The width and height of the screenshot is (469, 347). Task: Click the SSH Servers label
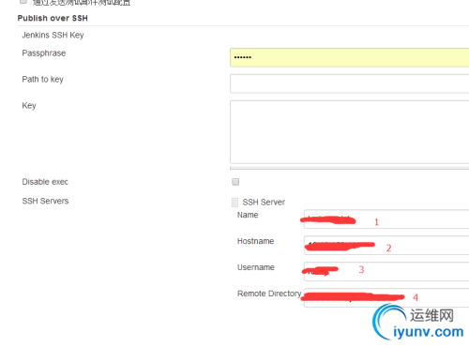[45, 201]
